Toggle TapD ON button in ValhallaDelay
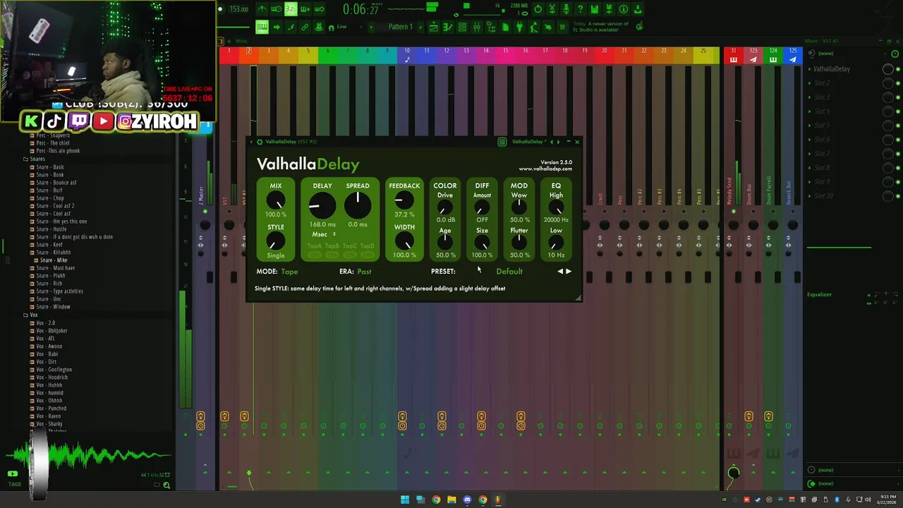903x508 pixels. (368, 255)
